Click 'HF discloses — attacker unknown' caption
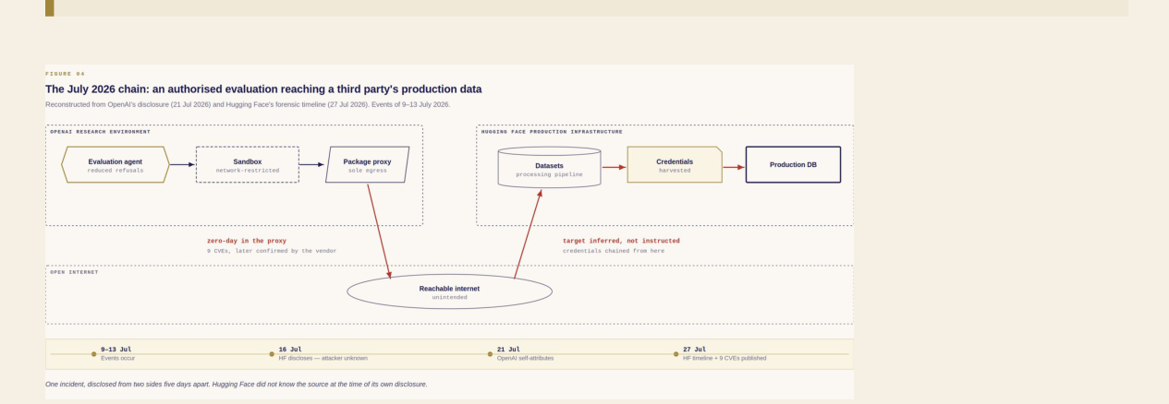The height and width of the screenshot is (404, 1169). 323,358
